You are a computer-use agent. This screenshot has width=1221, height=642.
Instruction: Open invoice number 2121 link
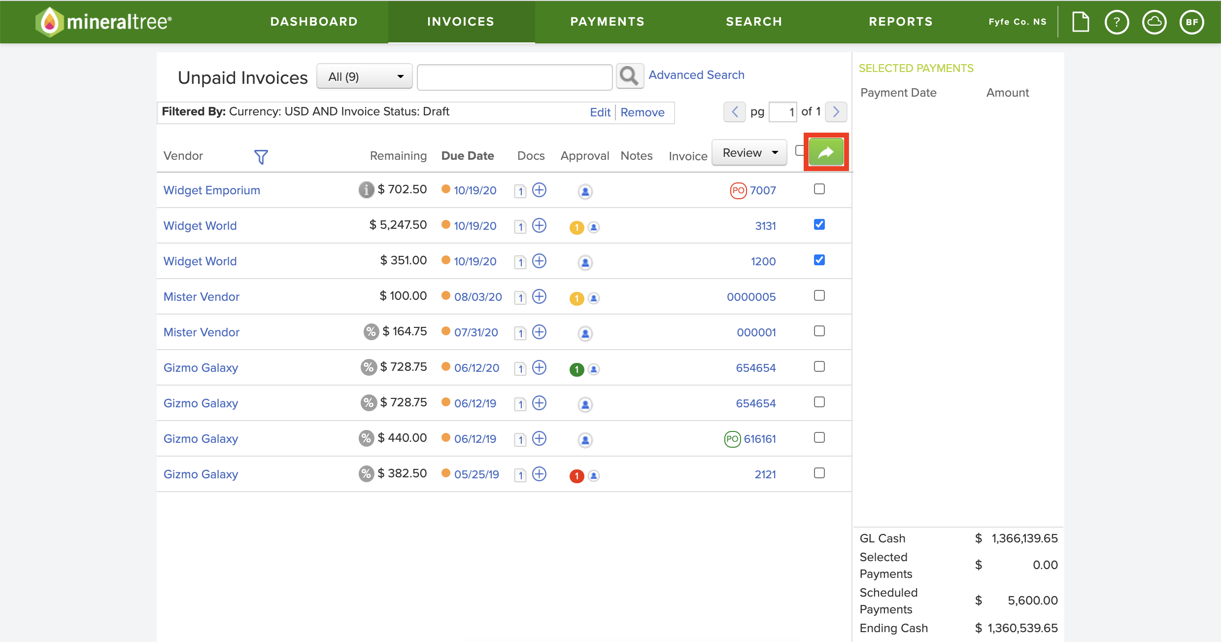[x=765, y=474]
